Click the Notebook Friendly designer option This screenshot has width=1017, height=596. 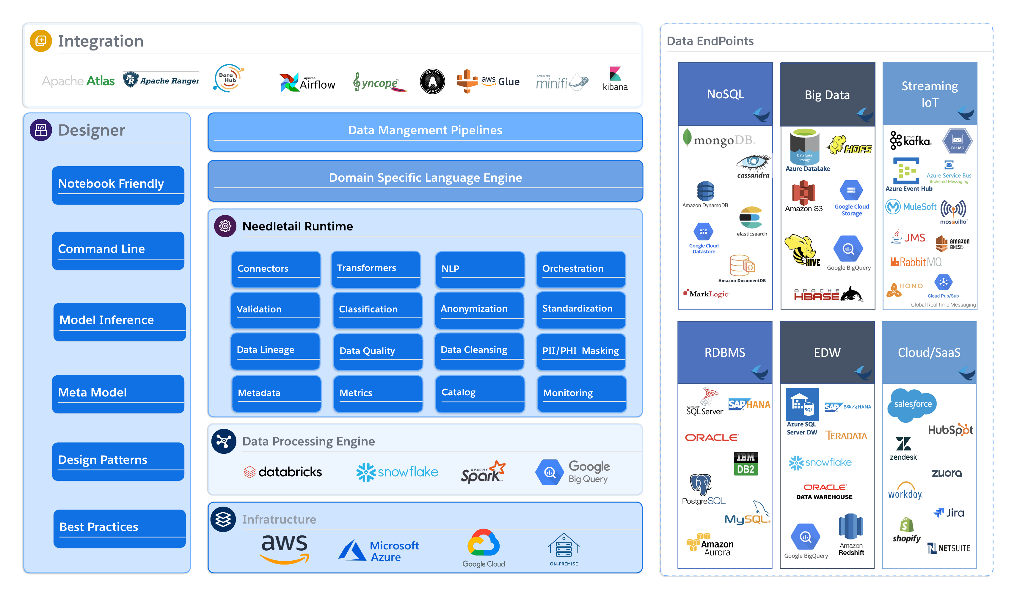[x=118, y=185]
